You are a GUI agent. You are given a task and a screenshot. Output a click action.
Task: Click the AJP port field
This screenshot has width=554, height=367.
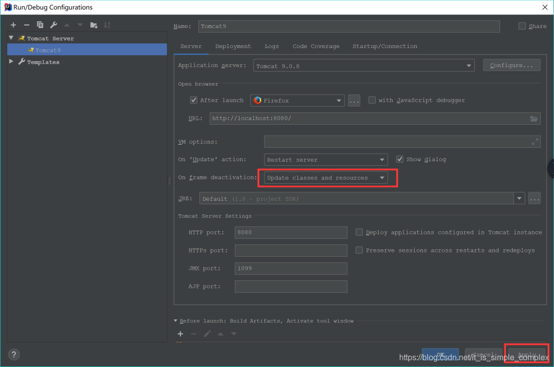point(291,286)
